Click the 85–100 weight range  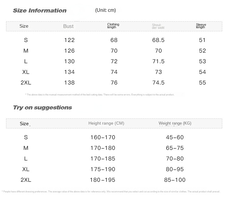(175, 180)
